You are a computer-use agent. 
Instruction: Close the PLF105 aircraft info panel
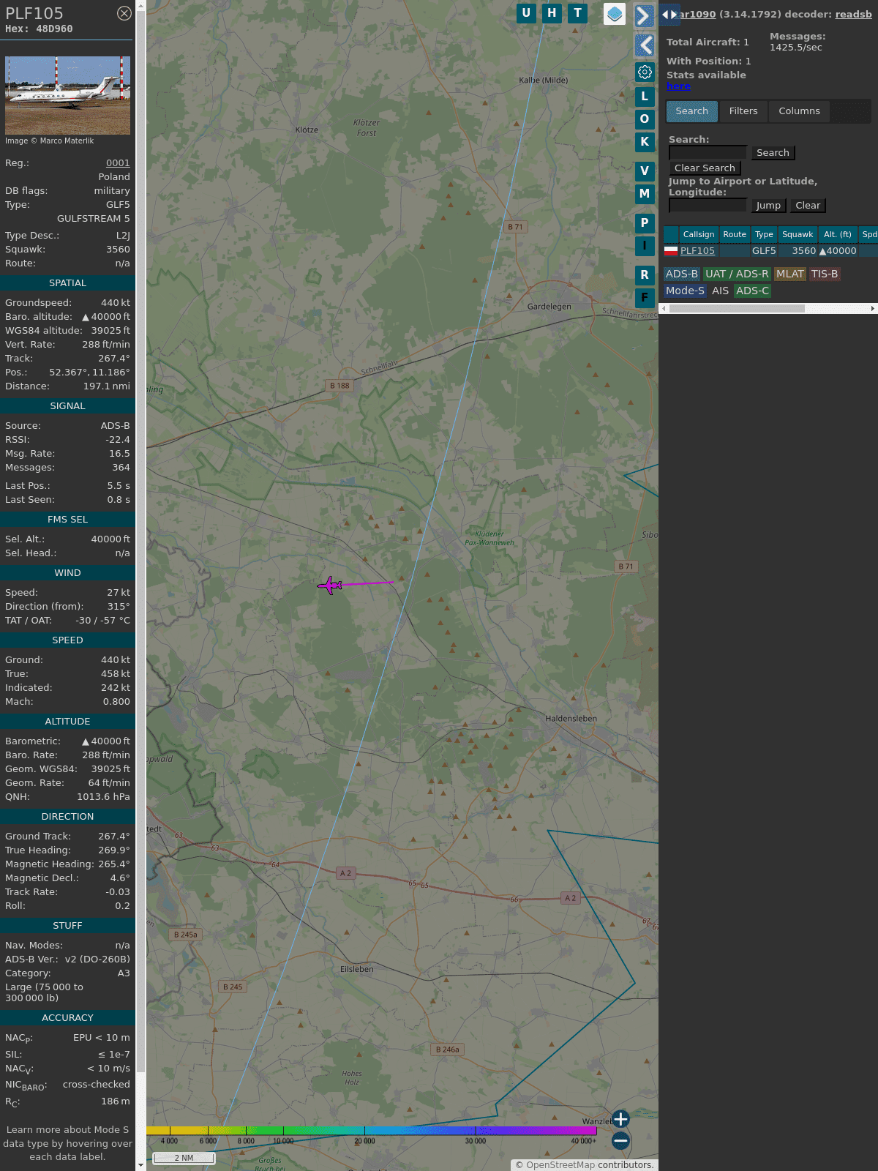click(x=124, y=13)
